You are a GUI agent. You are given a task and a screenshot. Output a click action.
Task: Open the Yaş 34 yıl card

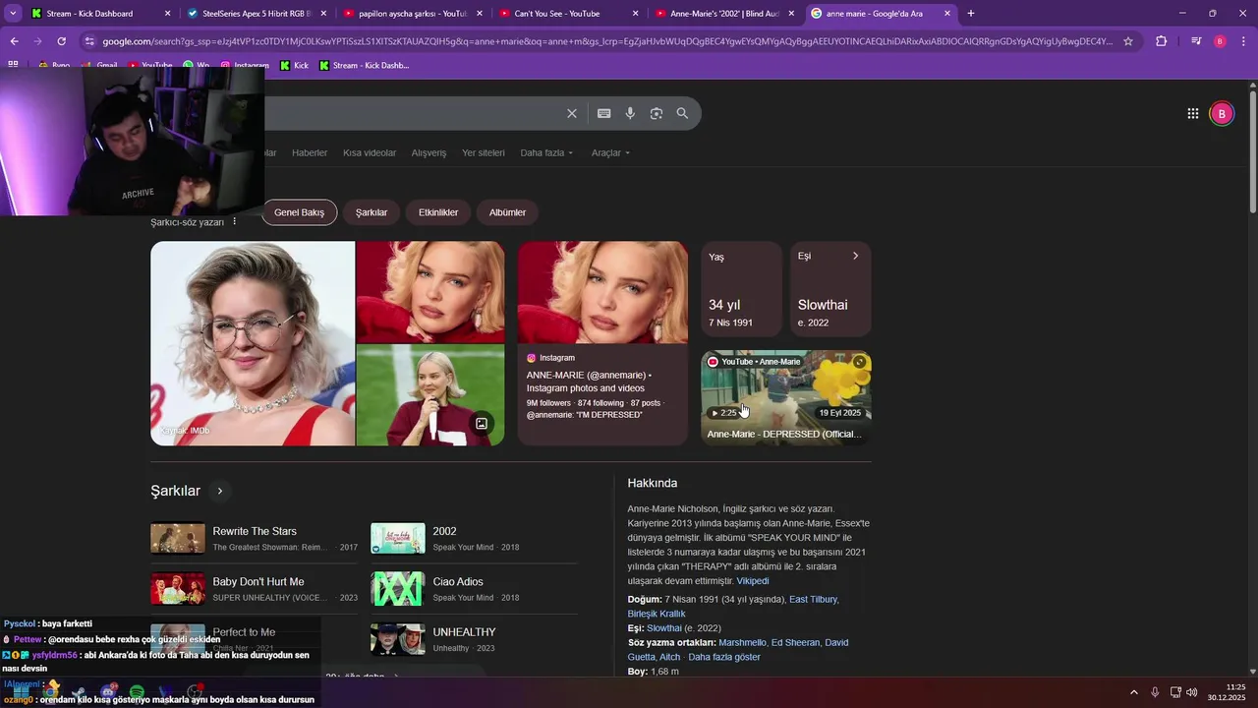click(x=741, y=288)
